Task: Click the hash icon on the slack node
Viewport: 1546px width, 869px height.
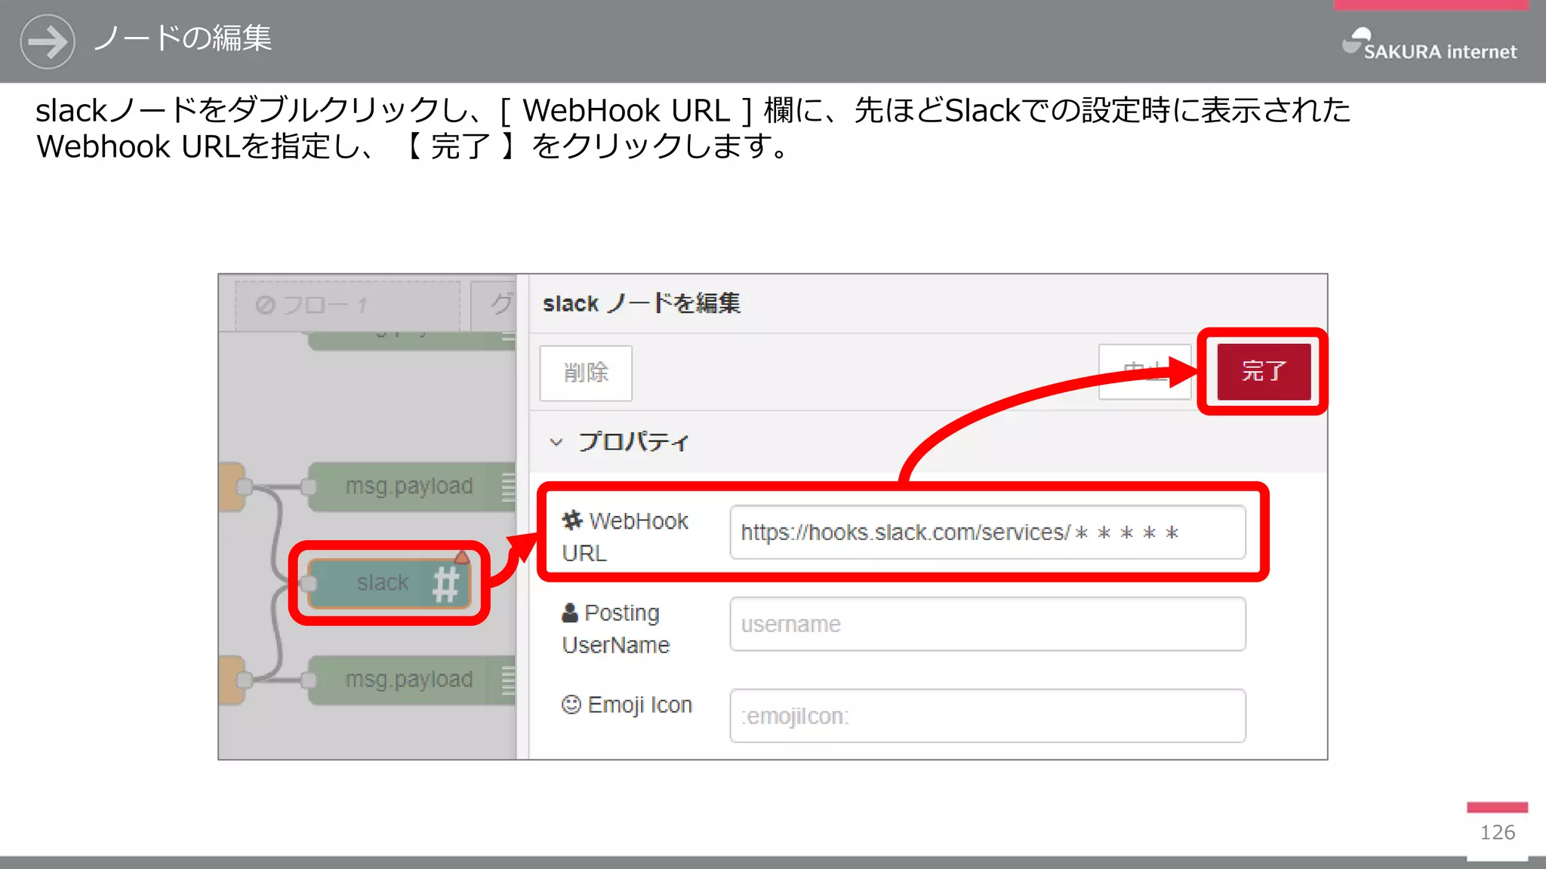Action: click(x=446, y=585)
